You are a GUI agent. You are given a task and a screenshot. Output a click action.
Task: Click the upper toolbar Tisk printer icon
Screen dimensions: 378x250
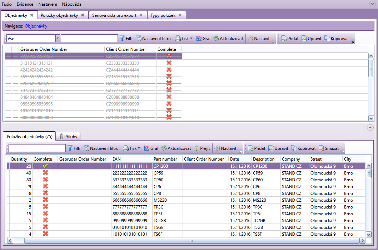pos(178,38)
